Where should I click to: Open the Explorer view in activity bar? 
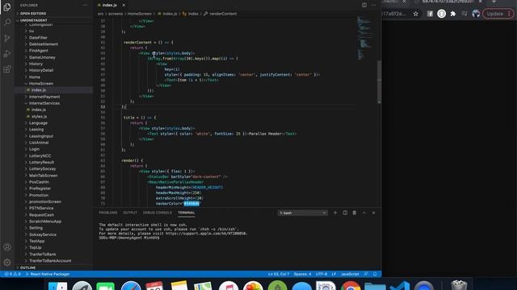[7, 7]
